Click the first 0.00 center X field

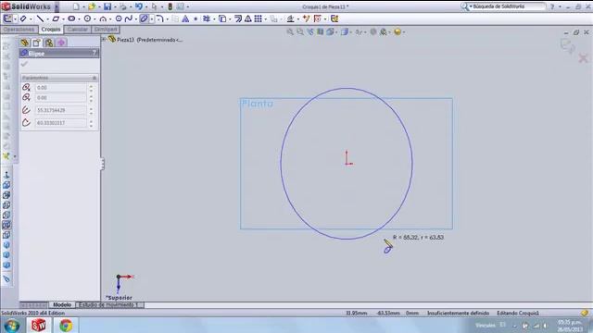click(x=60, y=88)
